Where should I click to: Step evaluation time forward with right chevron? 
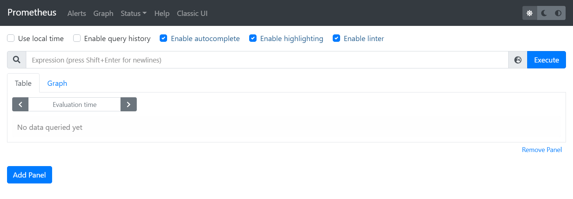click(x=129, y=104)
